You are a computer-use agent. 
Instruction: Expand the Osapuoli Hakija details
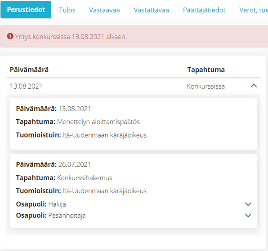(248, 204)
